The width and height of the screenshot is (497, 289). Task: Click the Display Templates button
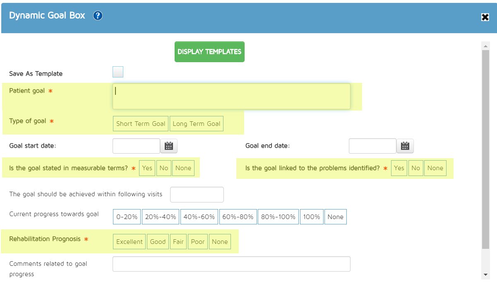(209, 52)
